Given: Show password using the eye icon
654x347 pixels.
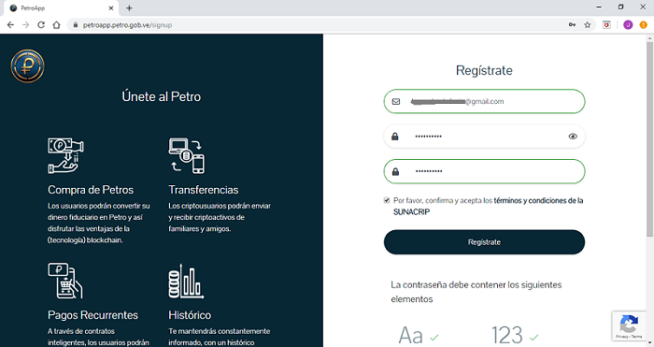Looking at the screenshot, I should (x=573, y=137).
